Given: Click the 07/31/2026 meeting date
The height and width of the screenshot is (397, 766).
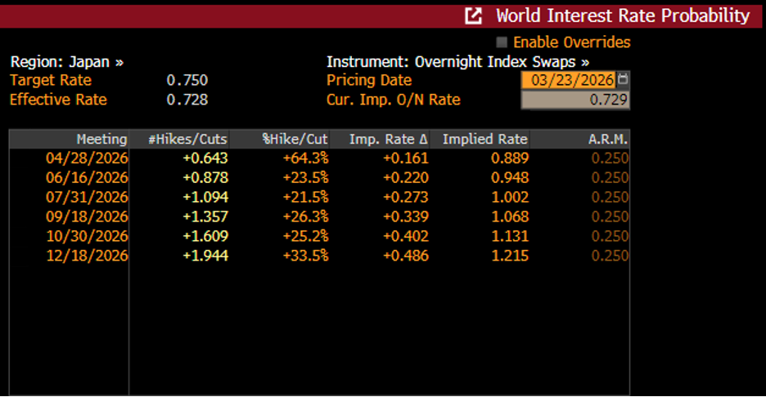Looking at the screenshot, I should (x=87, y=197).
